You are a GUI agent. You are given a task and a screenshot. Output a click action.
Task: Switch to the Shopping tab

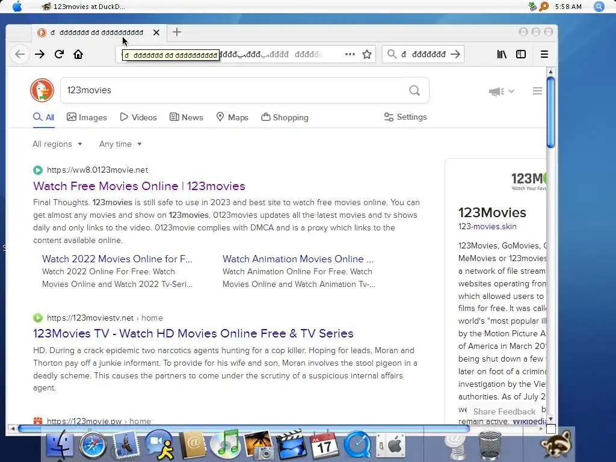tap(285, 117)
